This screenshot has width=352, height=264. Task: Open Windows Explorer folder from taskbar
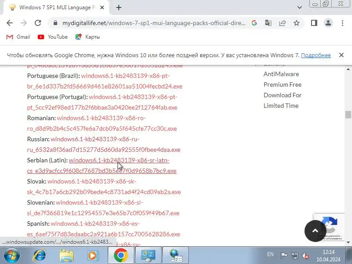(x=66, y=256)
